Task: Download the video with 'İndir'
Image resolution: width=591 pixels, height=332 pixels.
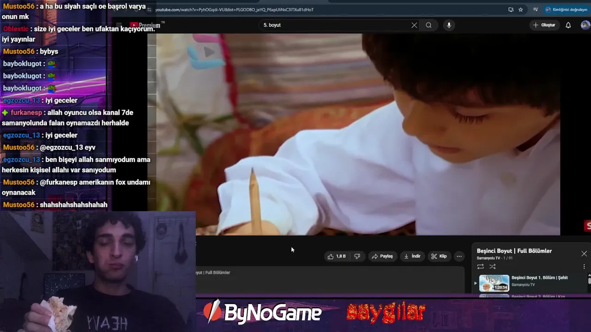Action: click(412, 256)
